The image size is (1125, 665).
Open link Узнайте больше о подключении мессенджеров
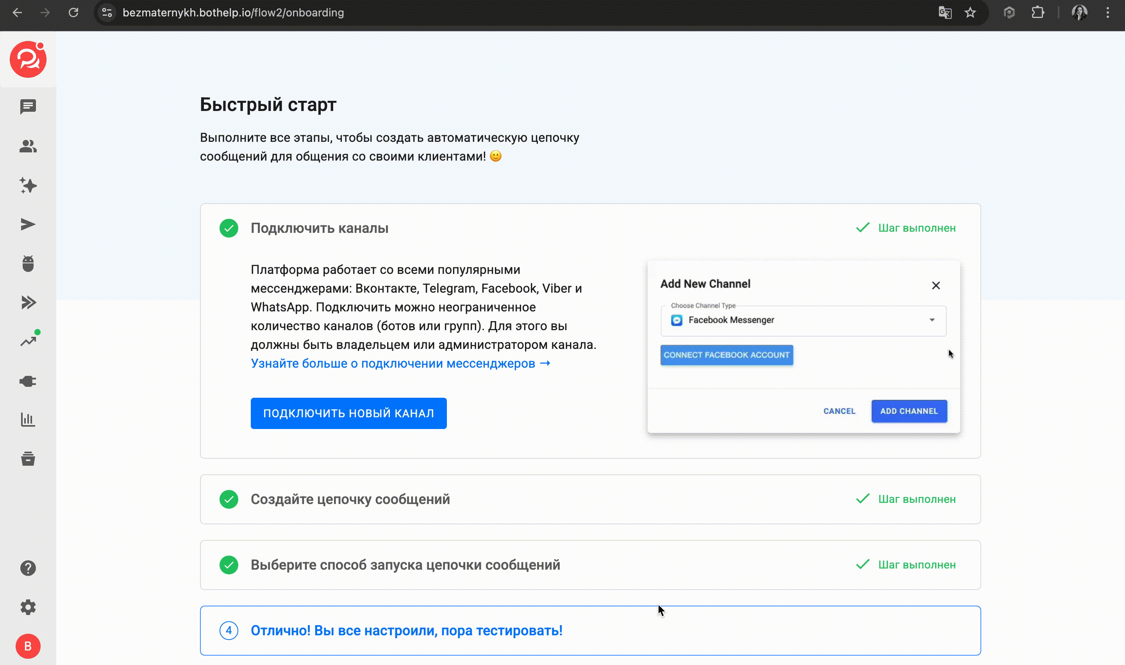click(400, 363)
